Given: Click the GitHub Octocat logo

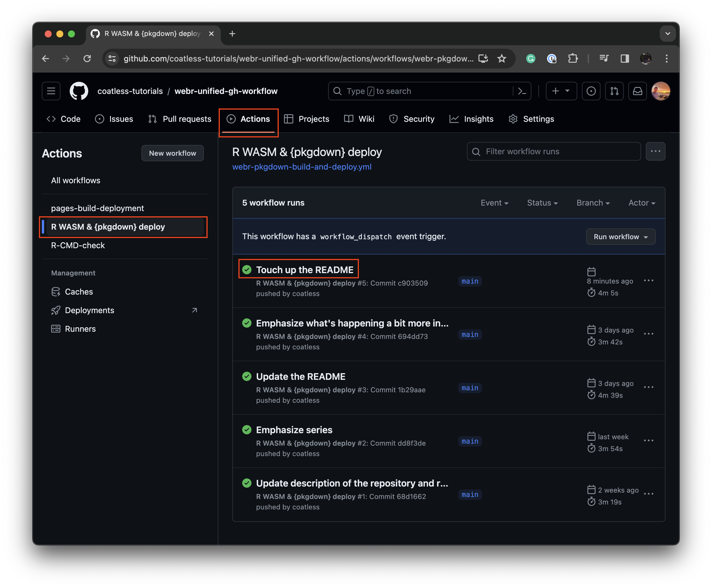Looking at the screenshot, I should tap(79, 91).
